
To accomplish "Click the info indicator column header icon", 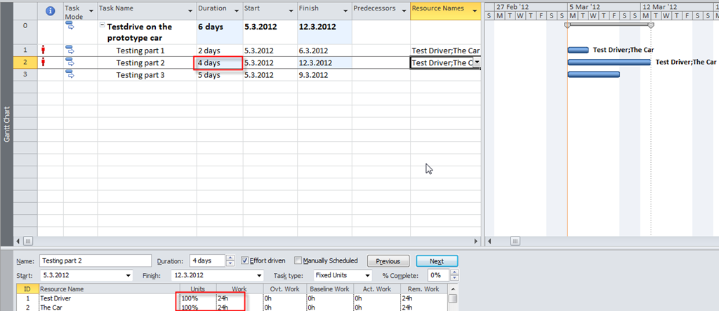I will coord(49,11).
